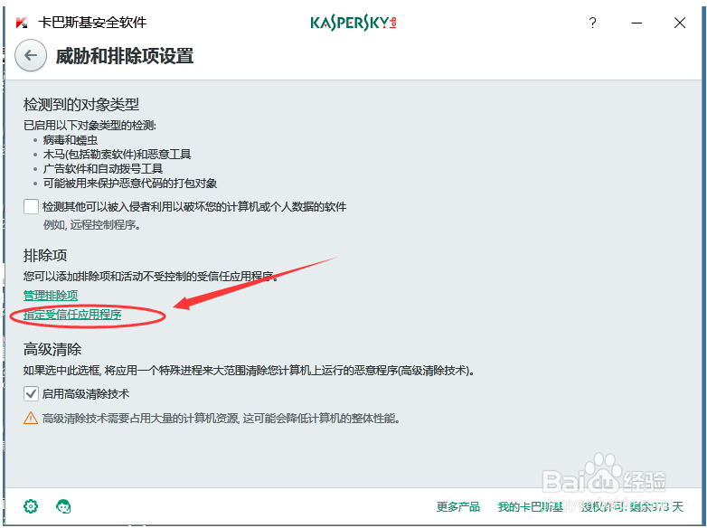Click the 威胁和排除项设置 page title
Image resolution: width=707 pixels, height=528 pixels.
[125, 56]
